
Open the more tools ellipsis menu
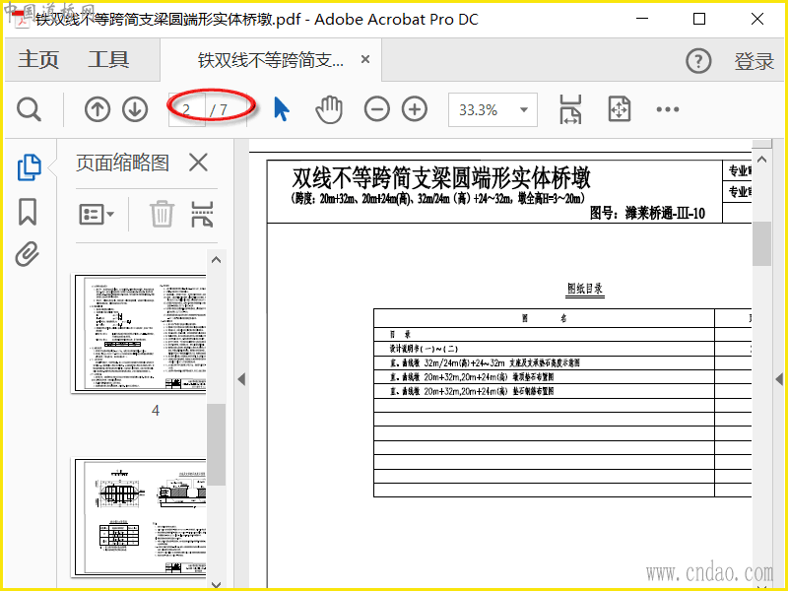point(668,109)
